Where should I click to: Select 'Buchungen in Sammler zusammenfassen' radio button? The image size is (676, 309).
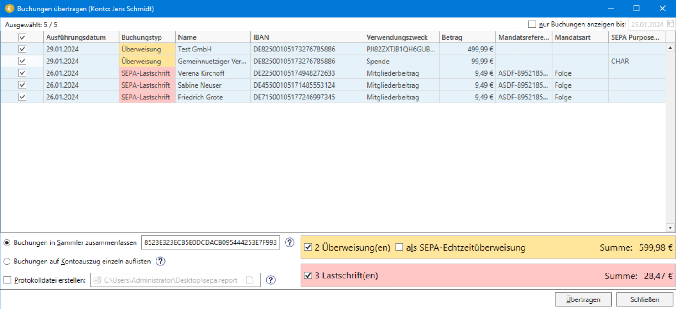click(x=7, y=243)
